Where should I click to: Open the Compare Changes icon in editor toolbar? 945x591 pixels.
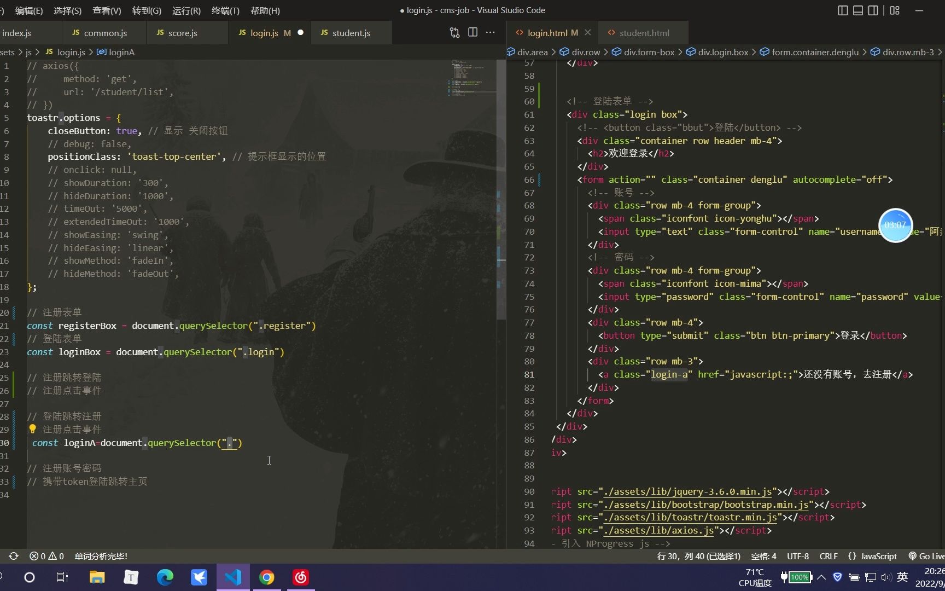pos(454,33)
